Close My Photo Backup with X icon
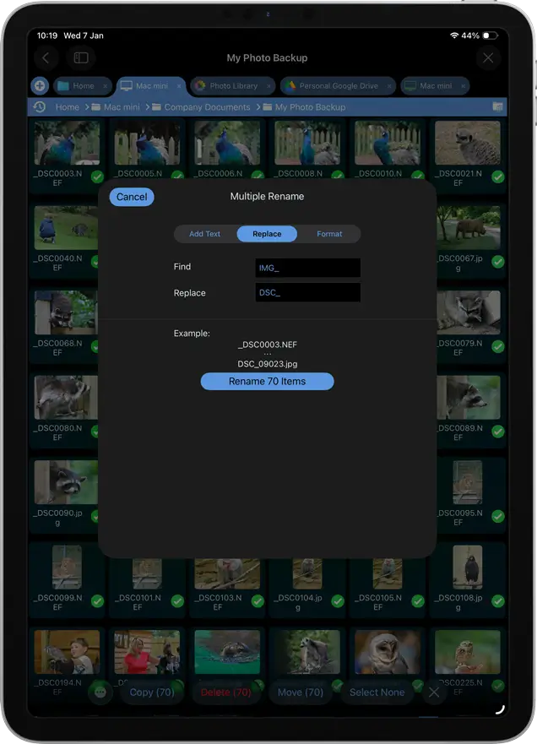The width and height of the screenshot is (537, 744). point(488,58)
